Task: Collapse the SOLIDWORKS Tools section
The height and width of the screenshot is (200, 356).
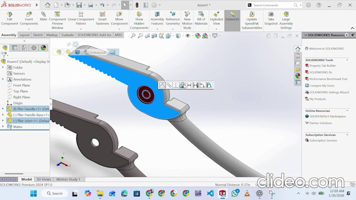Action: point(347,60)
